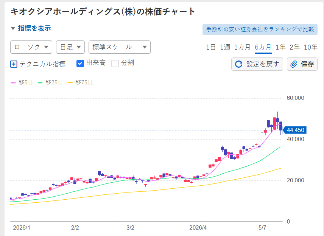The width and height of the screenshot is (324, 236).
Task: Click the 2026/4 date label
Action: (198, 228)
